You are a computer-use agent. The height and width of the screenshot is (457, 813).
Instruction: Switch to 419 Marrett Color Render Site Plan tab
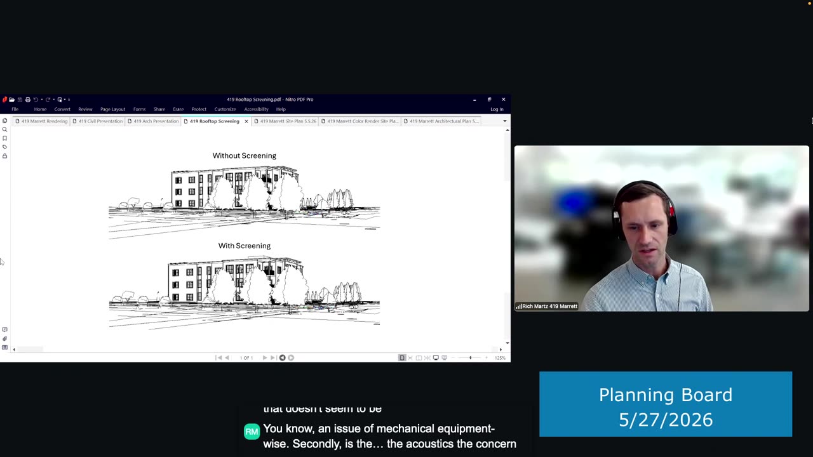point(359,121)
